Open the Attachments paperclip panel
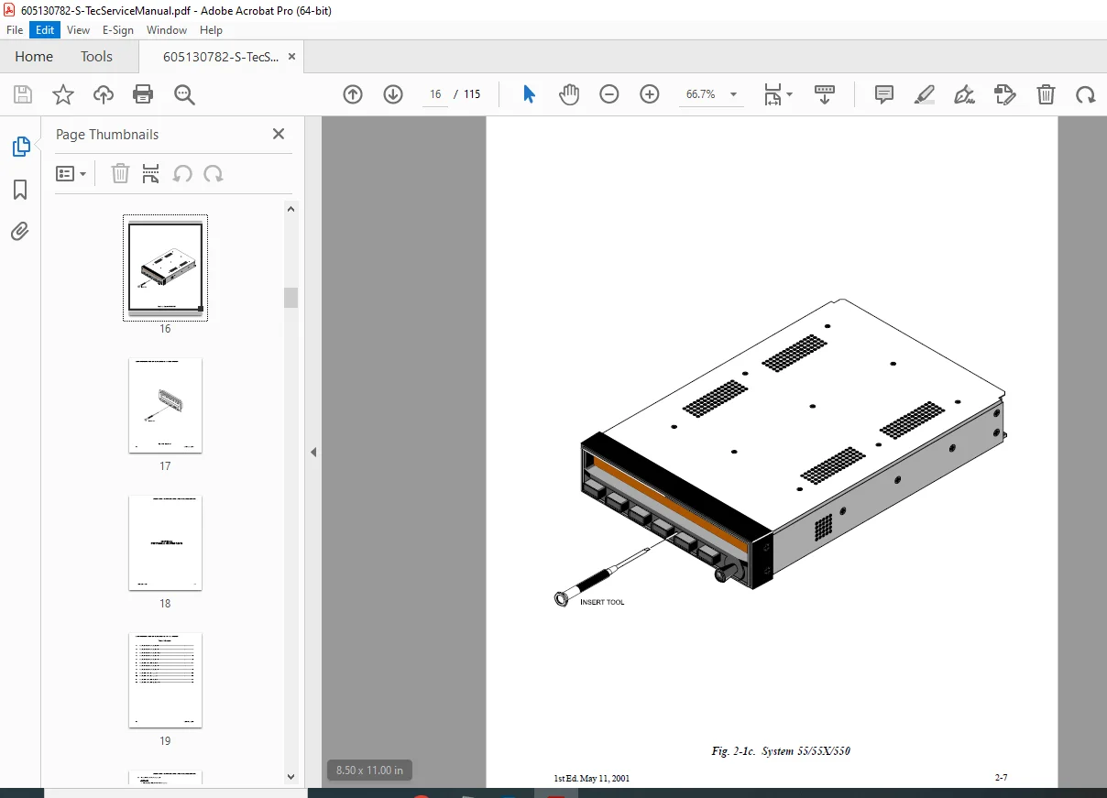The width and height of the screenshot is (1107, 798). (x=20, y=231)
